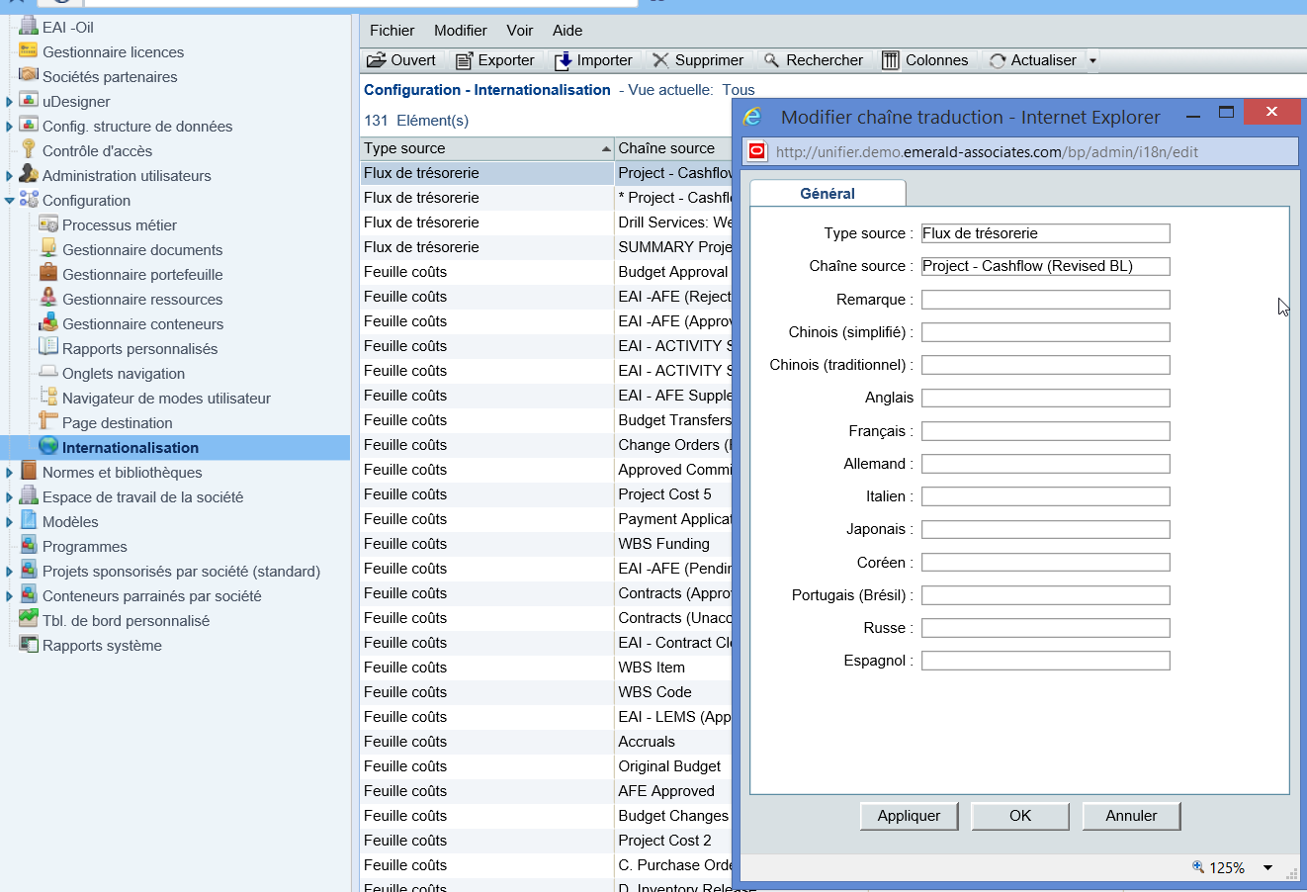Viewport: 1307px width, 892px height.
Task: Open the Colonnes toolbar icon
Action: tap(893, 60)
